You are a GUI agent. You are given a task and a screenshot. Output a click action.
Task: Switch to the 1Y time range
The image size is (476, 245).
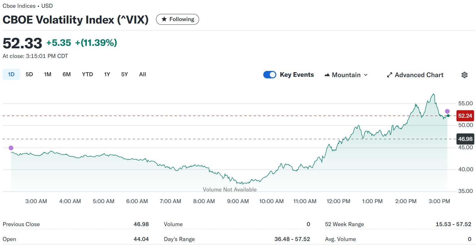pyautogui.click(x=107, y=74)
